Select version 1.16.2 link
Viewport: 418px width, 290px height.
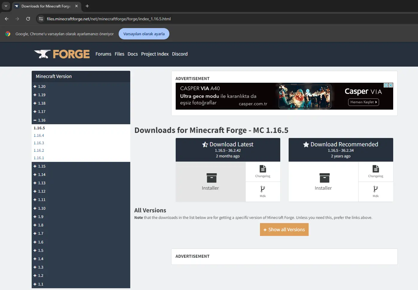click(39, 150)
